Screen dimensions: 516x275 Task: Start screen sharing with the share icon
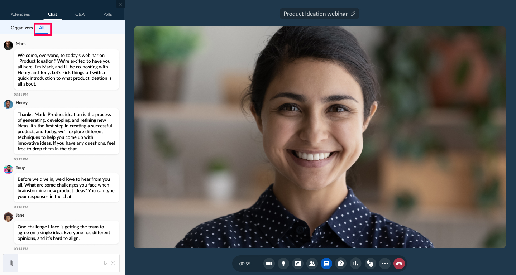click(x=298, y=264)
